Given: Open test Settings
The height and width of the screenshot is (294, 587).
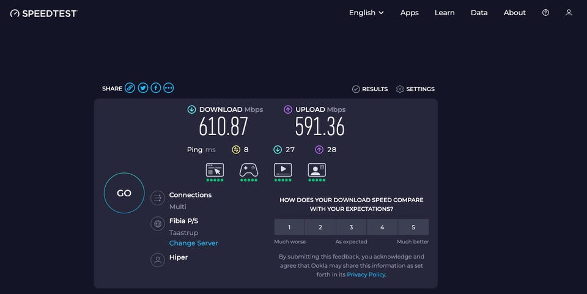Looking at the screenshot, I should point(415,89).
